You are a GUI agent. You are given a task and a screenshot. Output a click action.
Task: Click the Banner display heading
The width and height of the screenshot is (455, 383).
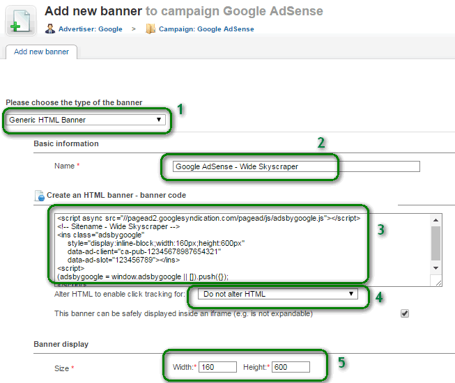click(61, 344)
